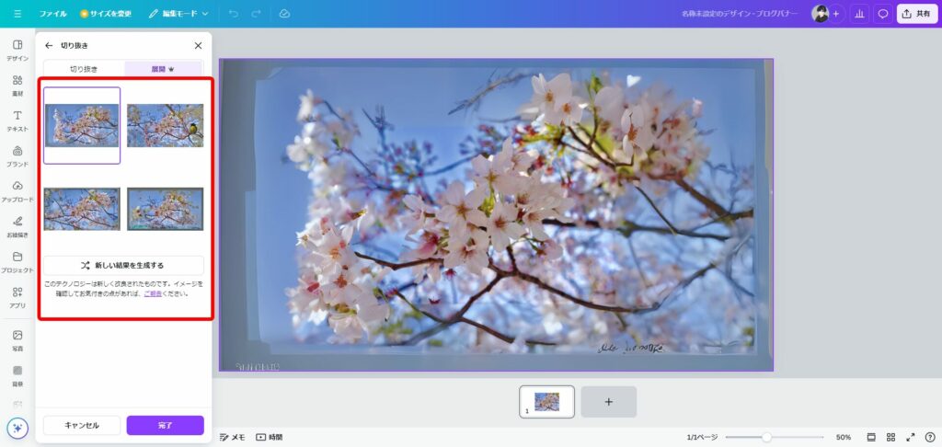Click the cloud save status icon

(285, 13)
